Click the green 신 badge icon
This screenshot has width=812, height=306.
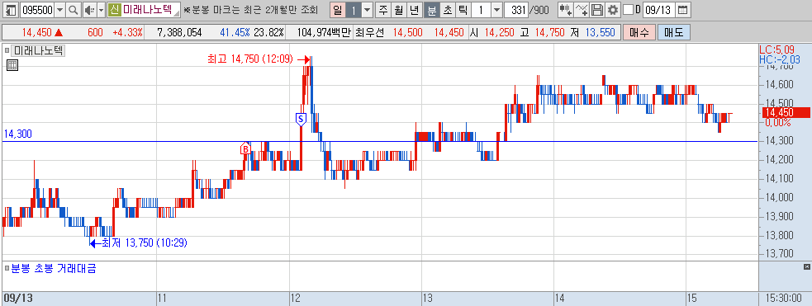coord(114,9)
